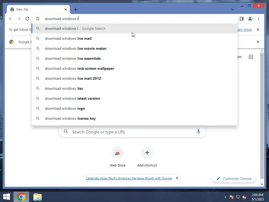Toggle the Chrome side panel icon
This screenshot has width=269, height=202.
[242, 19]
